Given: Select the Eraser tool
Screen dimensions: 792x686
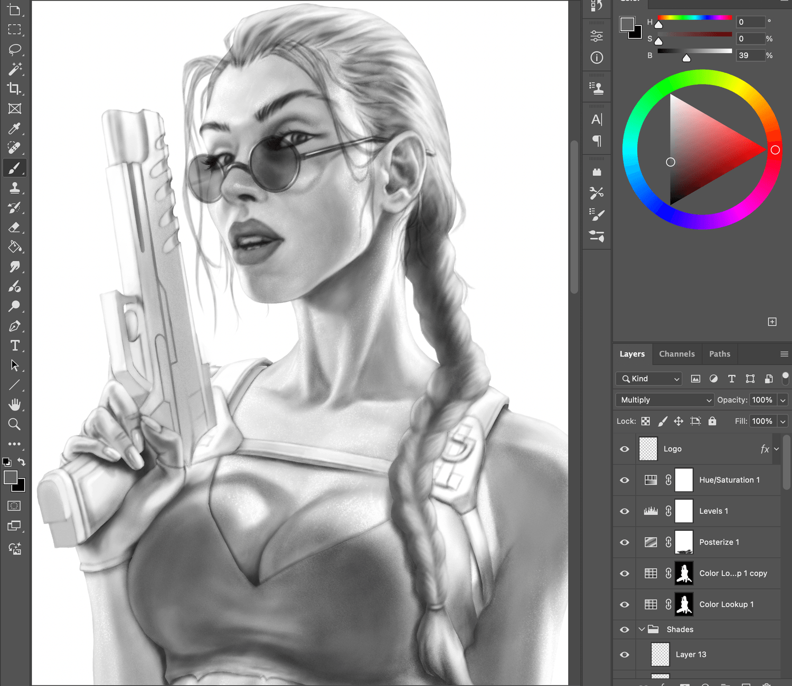Looking at the screenshot, I should click(14, 228).
